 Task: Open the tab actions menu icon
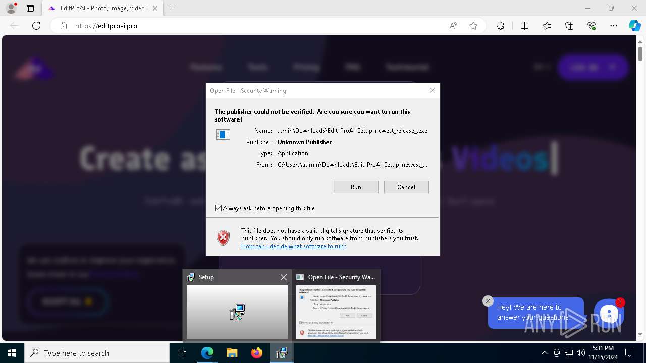click(30, 8)
